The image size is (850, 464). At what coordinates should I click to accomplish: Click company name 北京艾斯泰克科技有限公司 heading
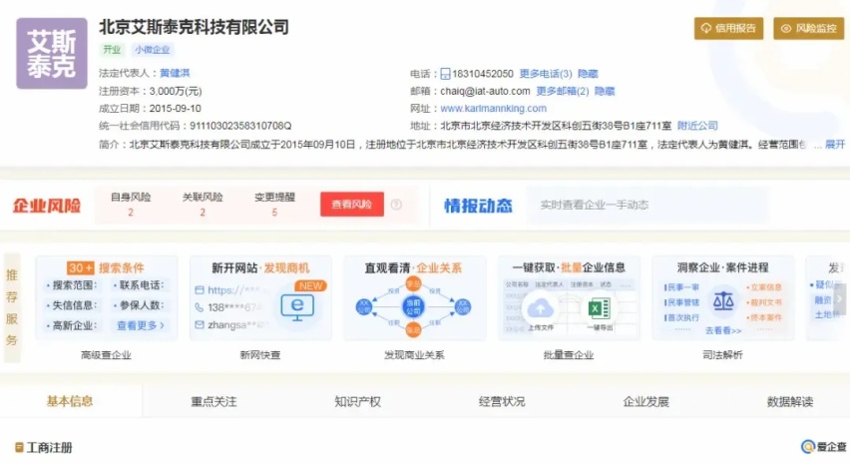[194, 27]
